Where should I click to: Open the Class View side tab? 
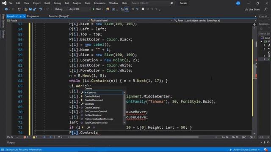264,16
